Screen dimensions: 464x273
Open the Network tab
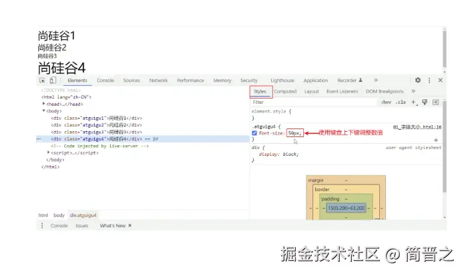(x=158, y=81)
